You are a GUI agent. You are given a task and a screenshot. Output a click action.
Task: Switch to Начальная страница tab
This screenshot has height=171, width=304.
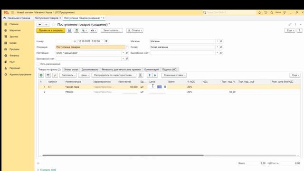[17, 18]
